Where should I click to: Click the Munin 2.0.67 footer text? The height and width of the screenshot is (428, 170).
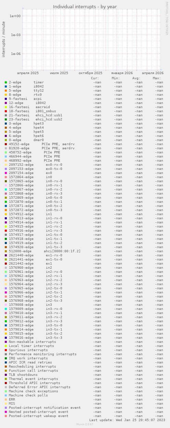85,424
